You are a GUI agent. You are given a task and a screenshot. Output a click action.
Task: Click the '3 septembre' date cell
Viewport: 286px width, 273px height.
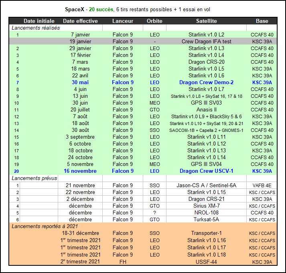pyautogui.click(x=80, y=137)
